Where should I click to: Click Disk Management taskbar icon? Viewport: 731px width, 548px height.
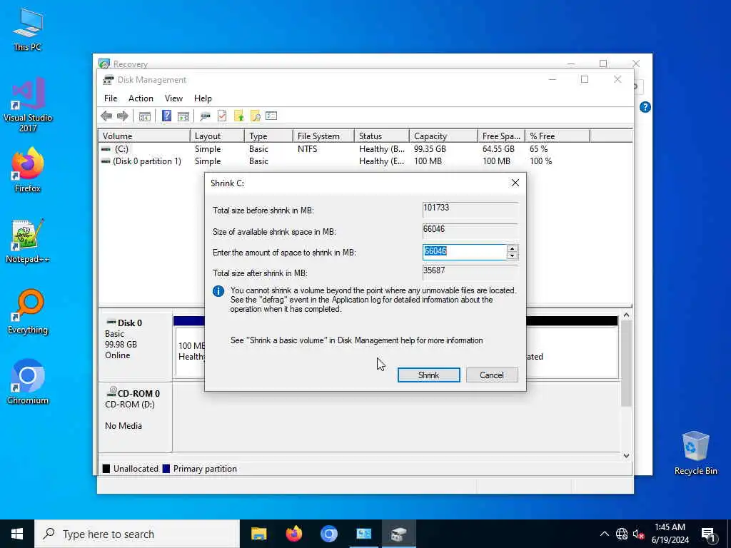(398, 534)
